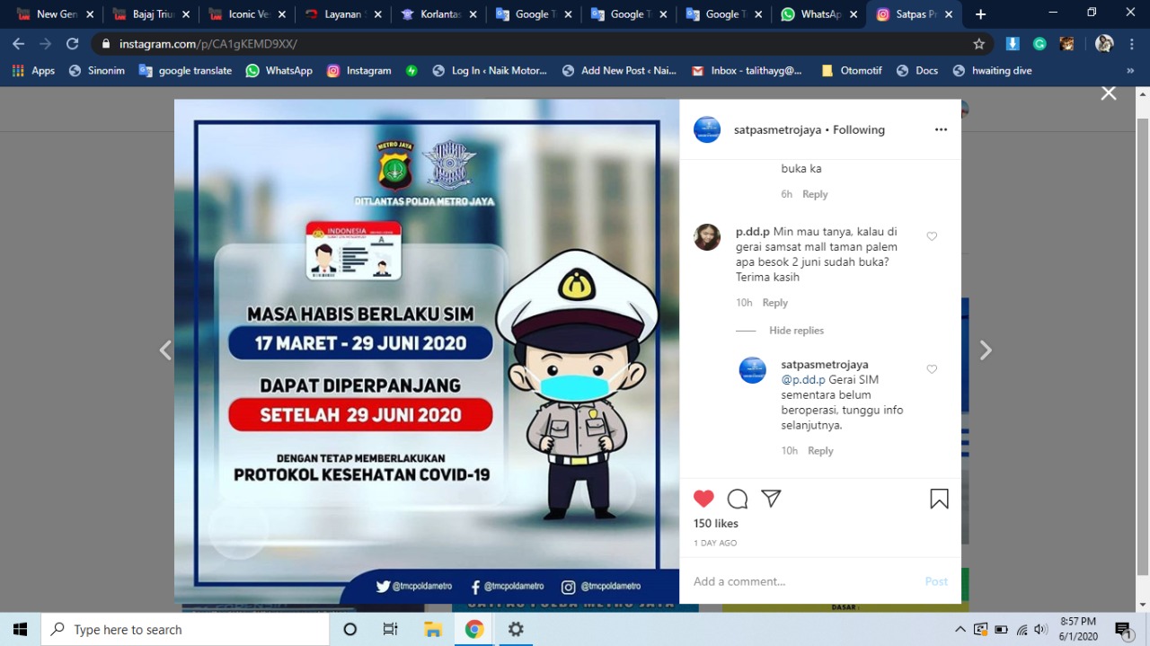Go to next post arrow
This screenshot has width=1150, height=646.
point(986,350)
